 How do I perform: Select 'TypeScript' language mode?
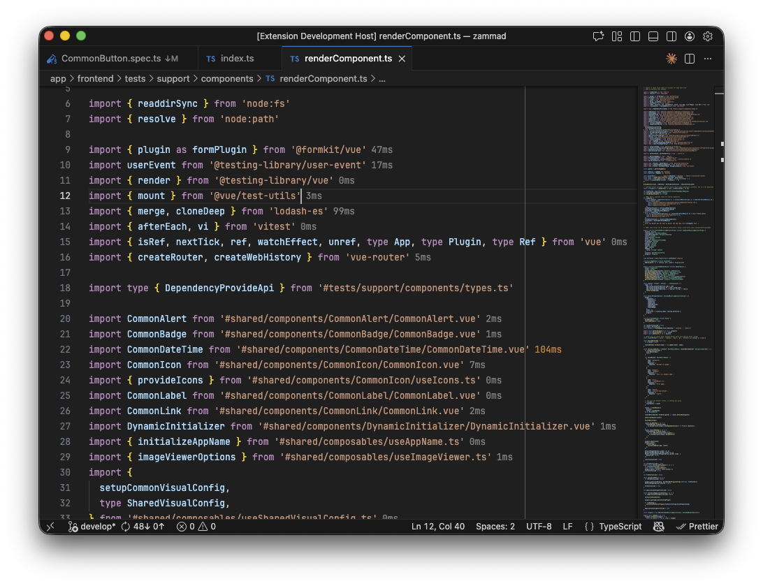(x=620, y=527)
